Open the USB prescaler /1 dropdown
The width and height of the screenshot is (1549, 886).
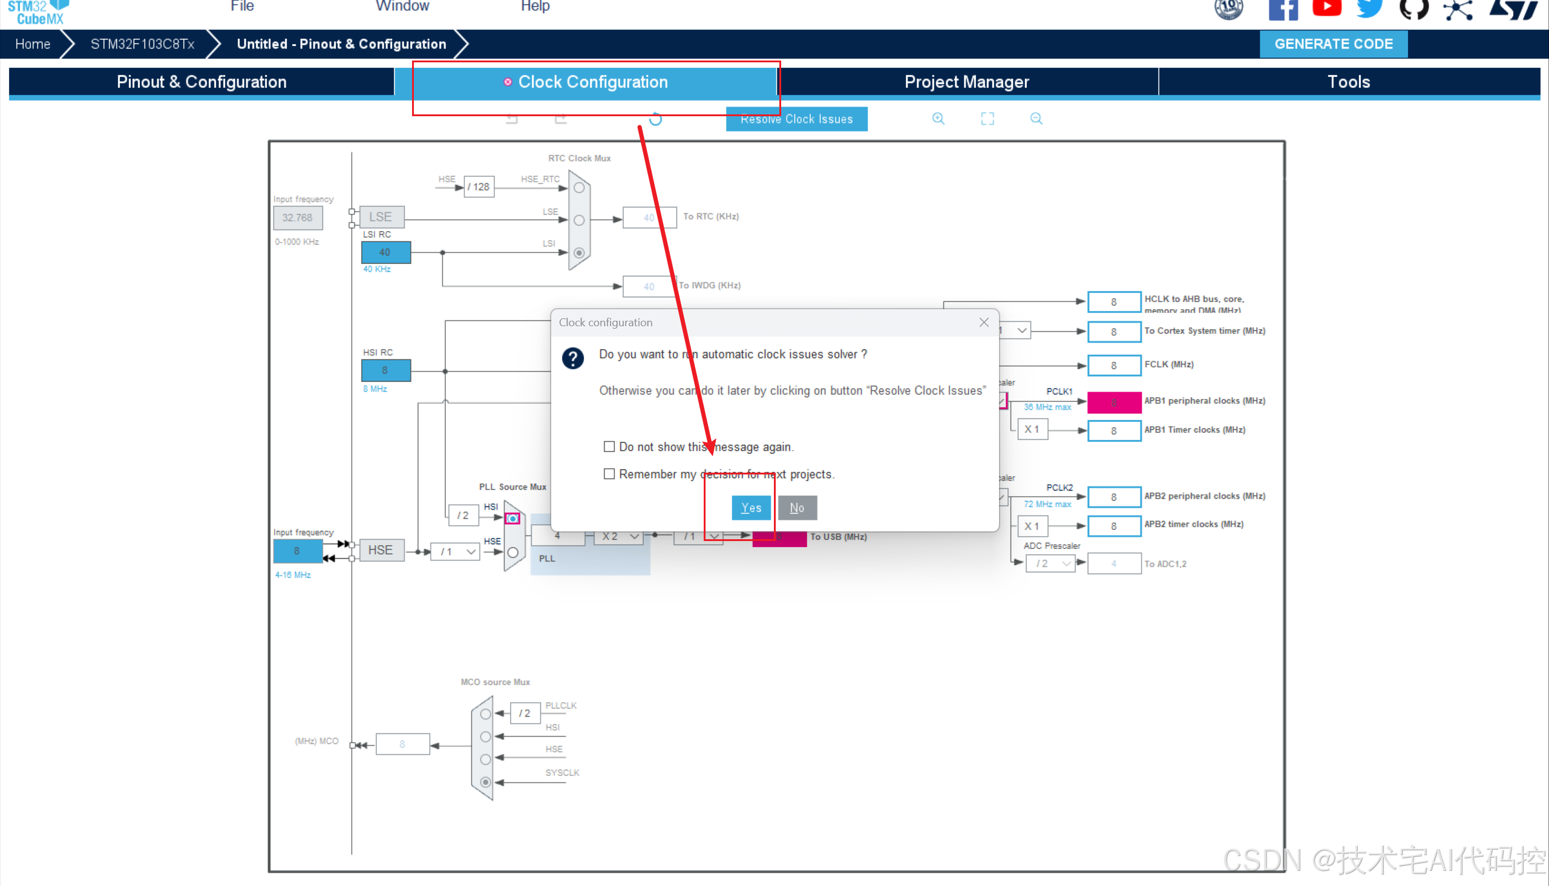click(x=698, y=537)
